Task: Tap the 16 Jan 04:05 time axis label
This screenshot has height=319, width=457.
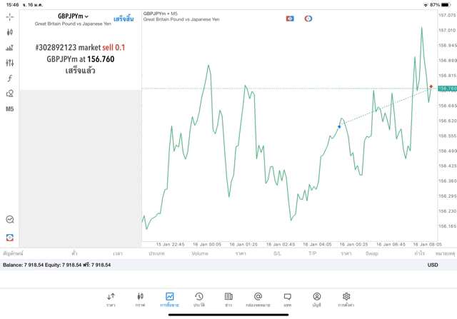Action: coord(317,244)
